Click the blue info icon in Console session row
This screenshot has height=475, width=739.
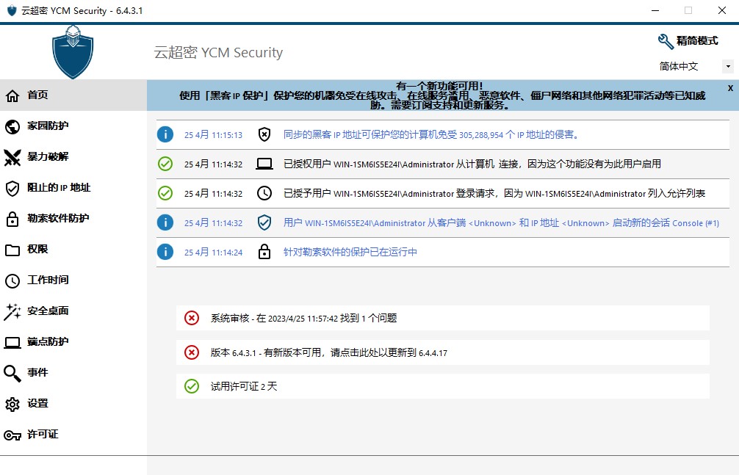165,222
